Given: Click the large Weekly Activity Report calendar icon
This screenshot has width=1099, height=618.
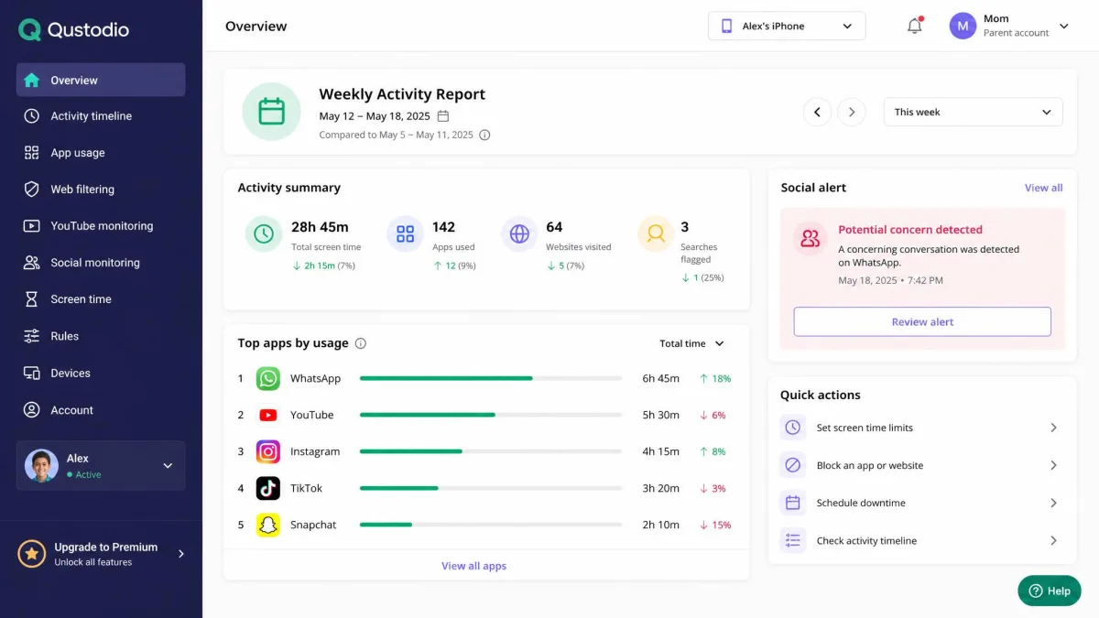Looking at the screenshot, I should point(271,112).
